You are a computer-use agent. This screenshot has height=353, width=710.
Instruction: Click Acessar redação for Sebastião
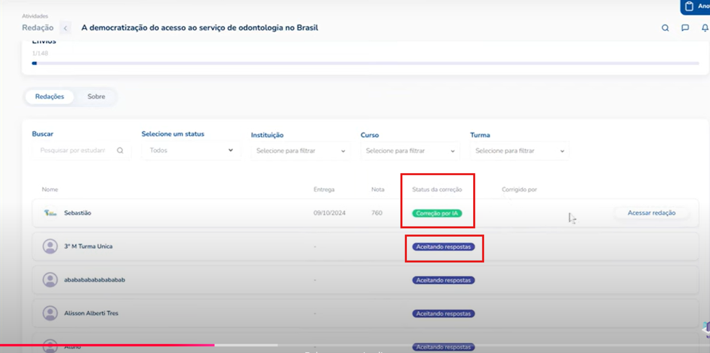point(651,213)
